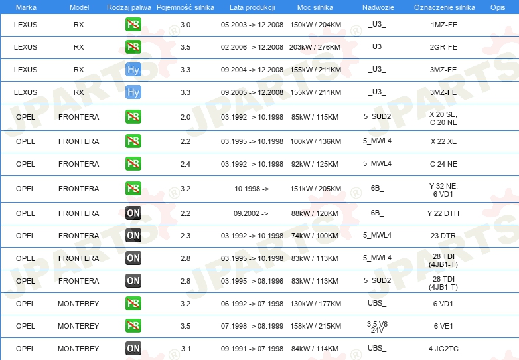Screen dimensions: 519x360
Task: Click the petrol fuel icon for Lexus RX 3.0
Action: pos(133,24)
